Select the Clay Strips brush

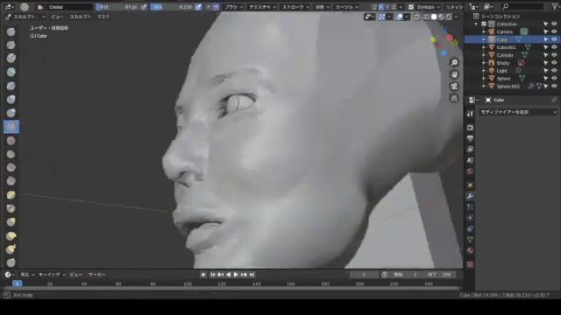point(11,72)
